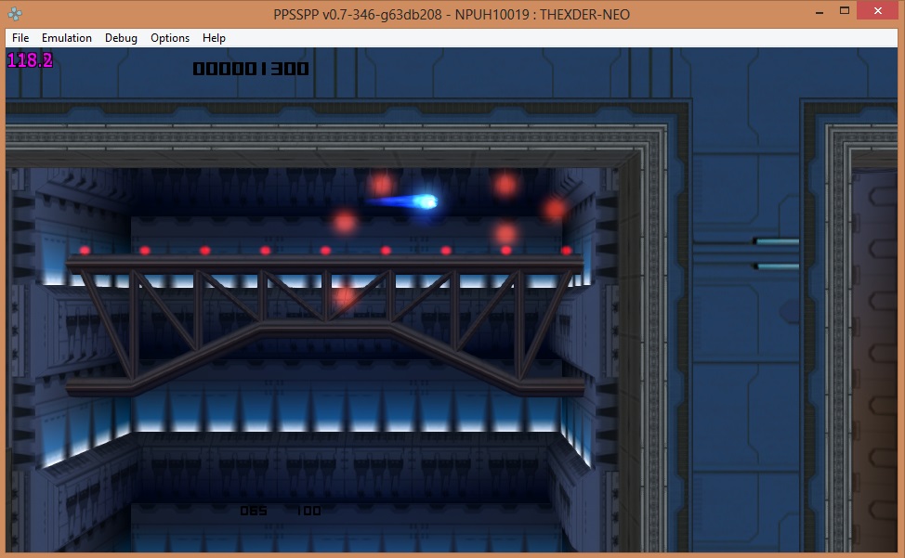Click the 100 value in bottom HUD

coord(308,511)
